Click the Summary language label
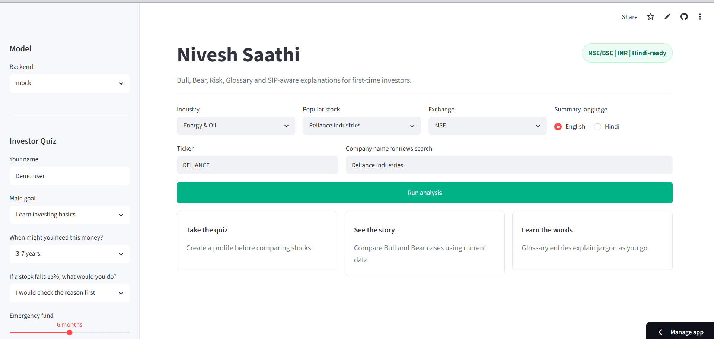Image resolution: width=714 pixels, height=339 pixels. [580, 110]
